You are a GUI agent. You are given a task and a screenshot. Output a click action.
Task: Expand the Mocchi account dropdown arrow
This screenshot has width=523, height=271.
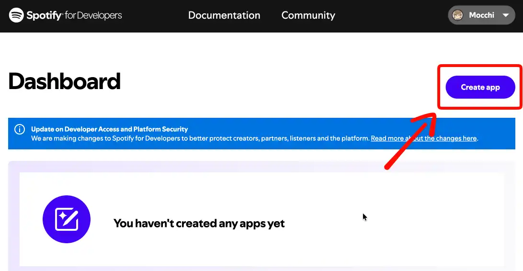click(x=506, y=15)
